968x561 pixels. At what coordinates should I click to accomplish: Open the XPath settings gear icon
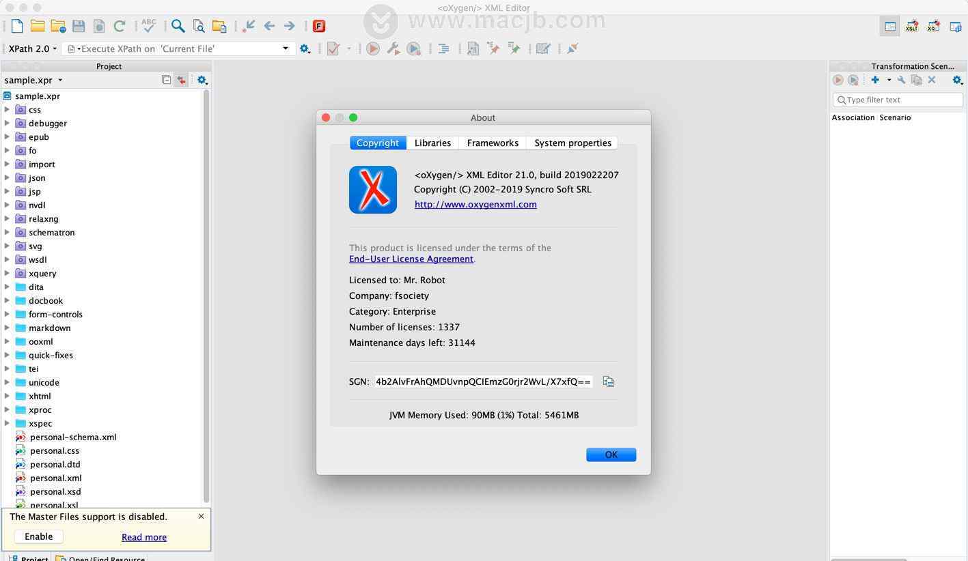tap(305, 48)
